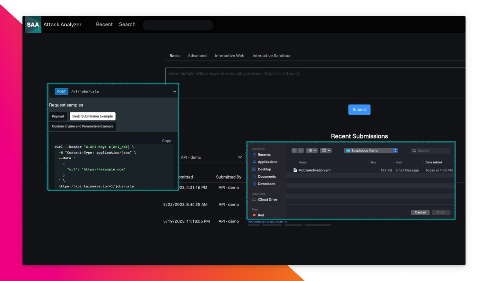This screenshot has width=488, height=281.
Task: Copy the curl request sample
Action: pos(166,141)
